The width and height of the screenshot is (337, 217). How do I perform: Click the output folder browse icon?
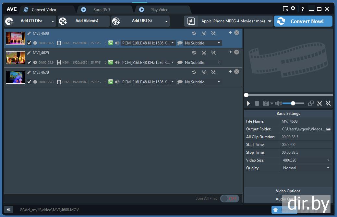pos(328,129)
